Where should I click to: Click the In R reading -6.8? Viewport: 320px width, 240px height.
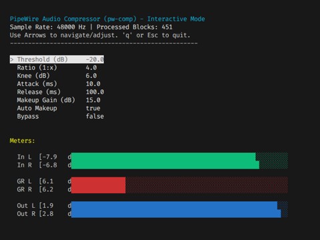(x=50, y=165)
